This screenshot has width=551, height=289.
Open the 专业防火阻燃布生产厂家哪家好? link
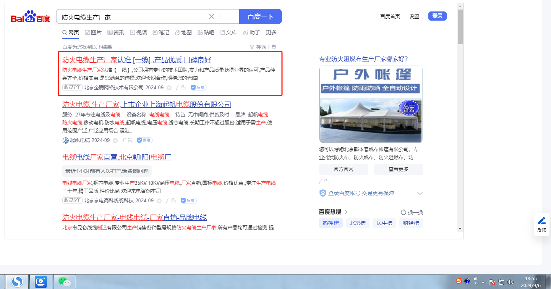point(363,59)
